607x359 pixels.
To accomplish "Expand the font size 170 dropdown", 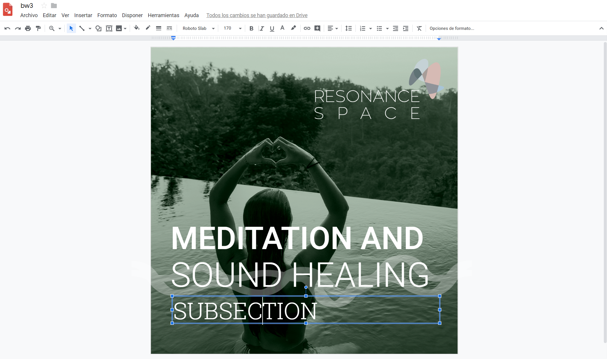I will point(240,28).
